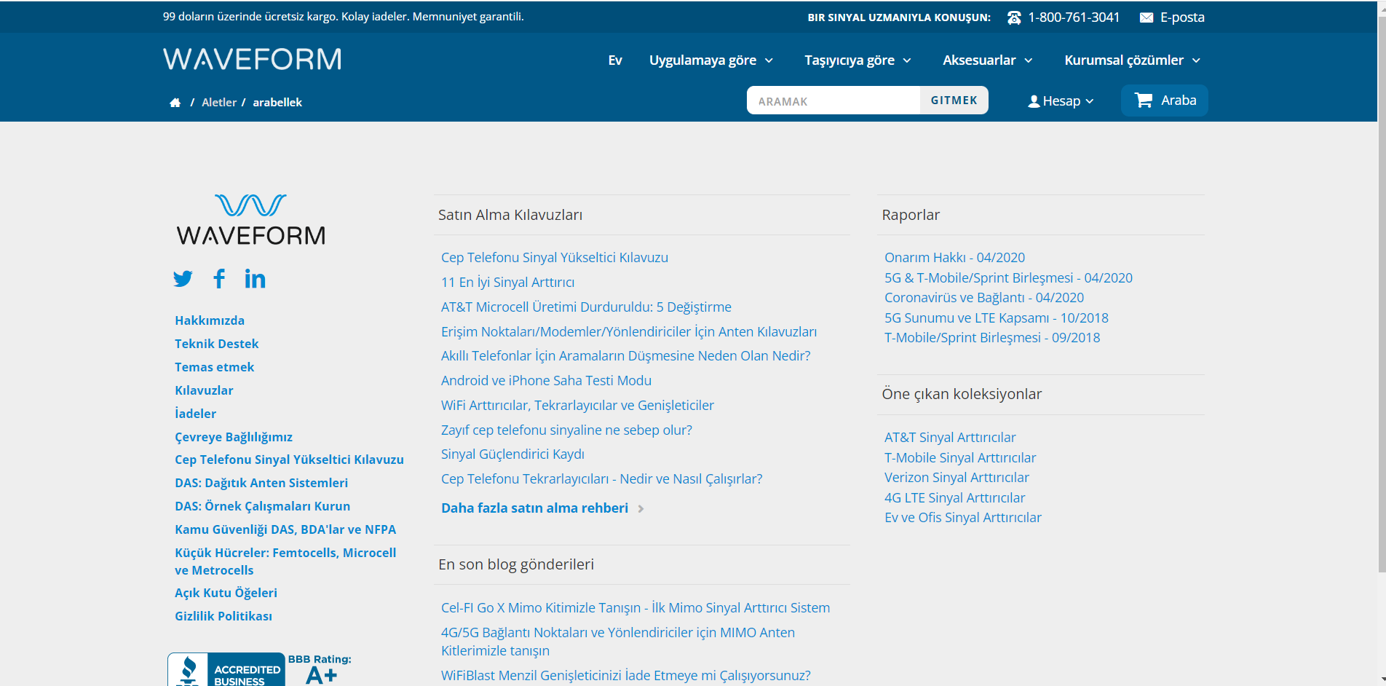
Task: Open 11 En İyi Sinyal Arttırıcı guide
Action: click(x=508, y=283)
